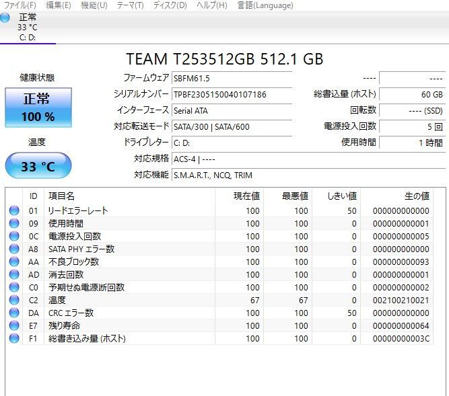Click the power on count value 5 回
Viewport: 449px width, 396px height.
coord(413,126)
